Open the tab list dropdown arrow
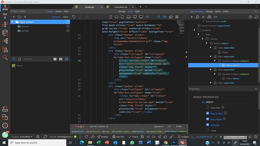The height and width of the screenshot is (146, 260). point(146,7)
